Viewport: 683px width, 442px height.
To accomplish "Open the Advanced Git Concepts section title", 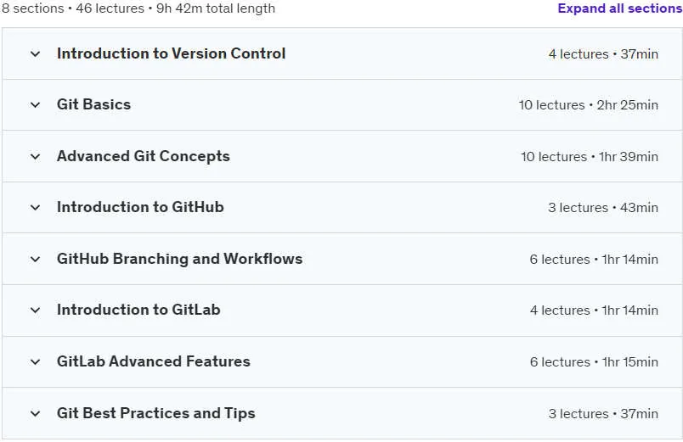I will (x=144, y=156).
